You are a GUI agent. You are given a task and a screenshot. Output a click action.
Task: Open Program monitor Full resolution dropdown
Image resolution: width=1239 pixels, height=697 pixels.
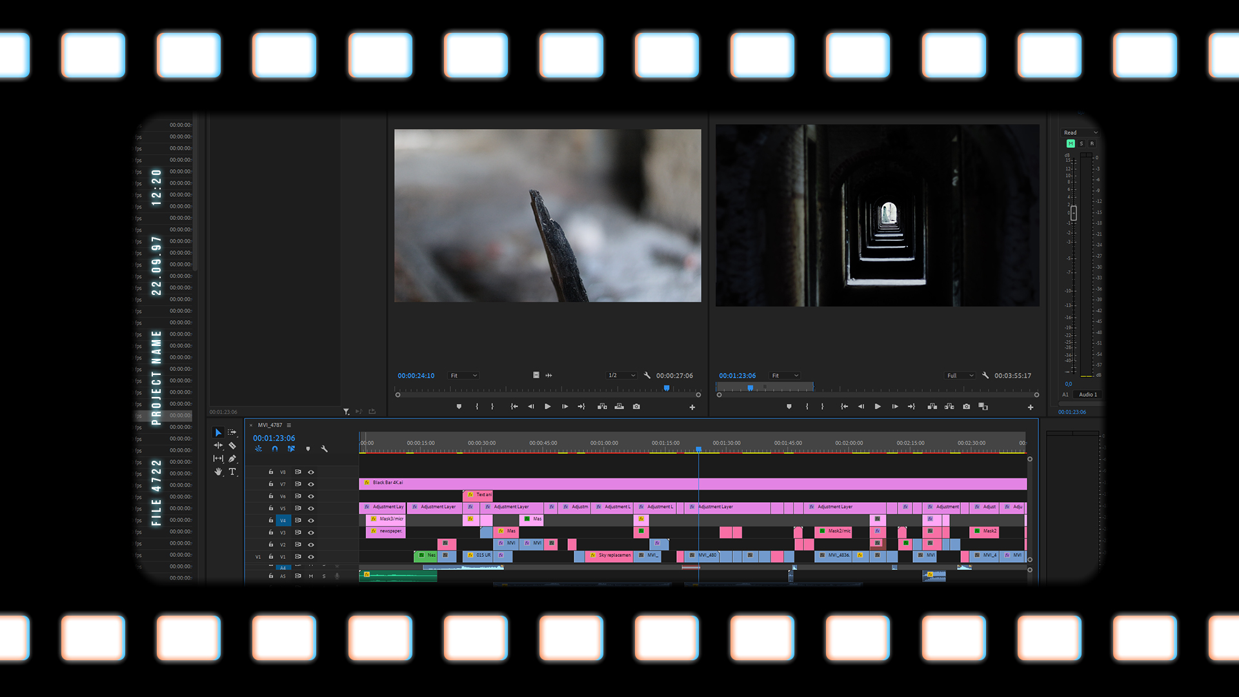(x=960, y=376)
